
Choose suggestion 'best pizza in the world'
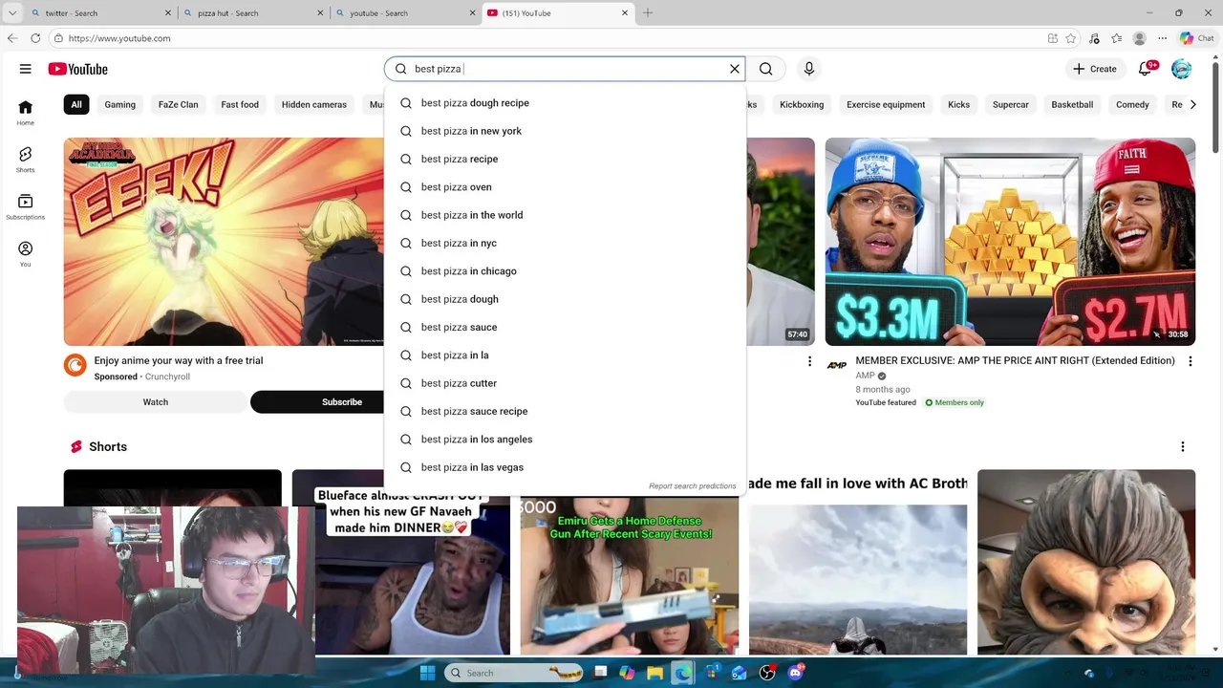pyautogui.click(x=565, y=215)
